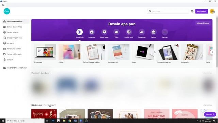The image size is (218, 123).
Task: Open HAIBAE TEAM MARET 2021 team
Action: point(16,68)
